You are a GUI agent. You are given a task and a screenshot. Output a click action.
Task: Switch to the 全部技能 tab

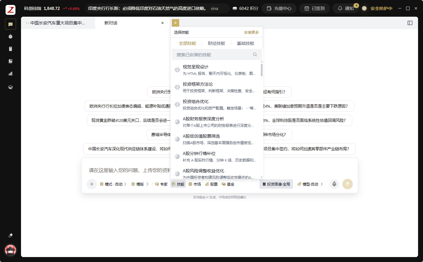(188, 43)
